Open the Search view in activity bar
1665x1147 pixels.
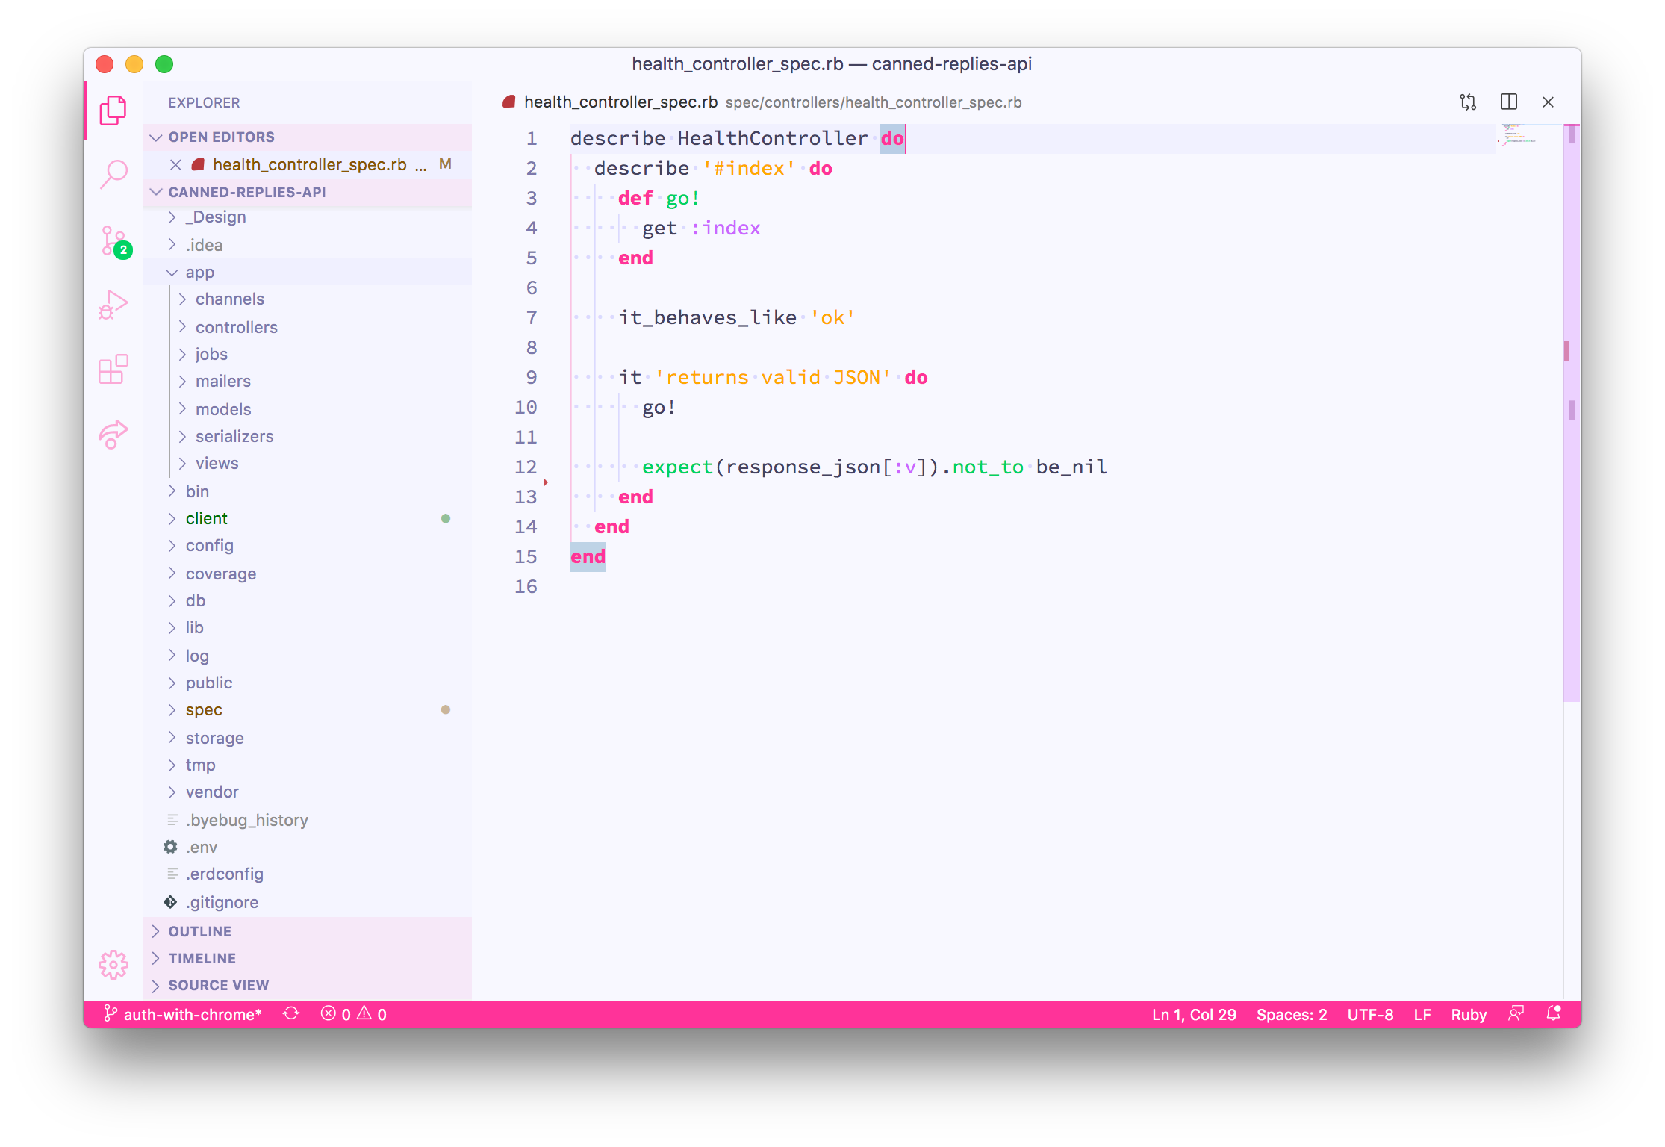pyautogui.click(x=113, y=174)
